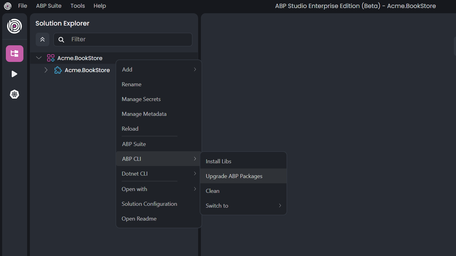Click the collapse all double-chevron button
The image size is (456, 256).
click(x=43, y=39)
